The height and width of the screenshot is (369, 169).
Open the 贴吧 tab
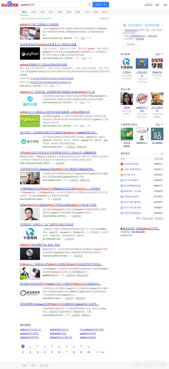pyautogui.click(x=78, y=12)
